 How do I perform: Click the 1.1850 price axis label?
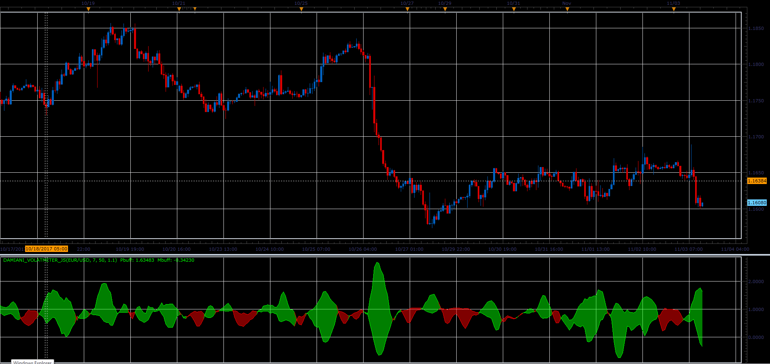pos(756,29)
